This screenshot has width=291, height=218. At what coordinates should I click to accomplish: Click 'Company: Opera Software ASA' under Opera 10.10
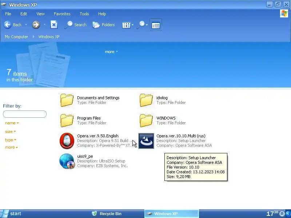click(x=184, y=145)
